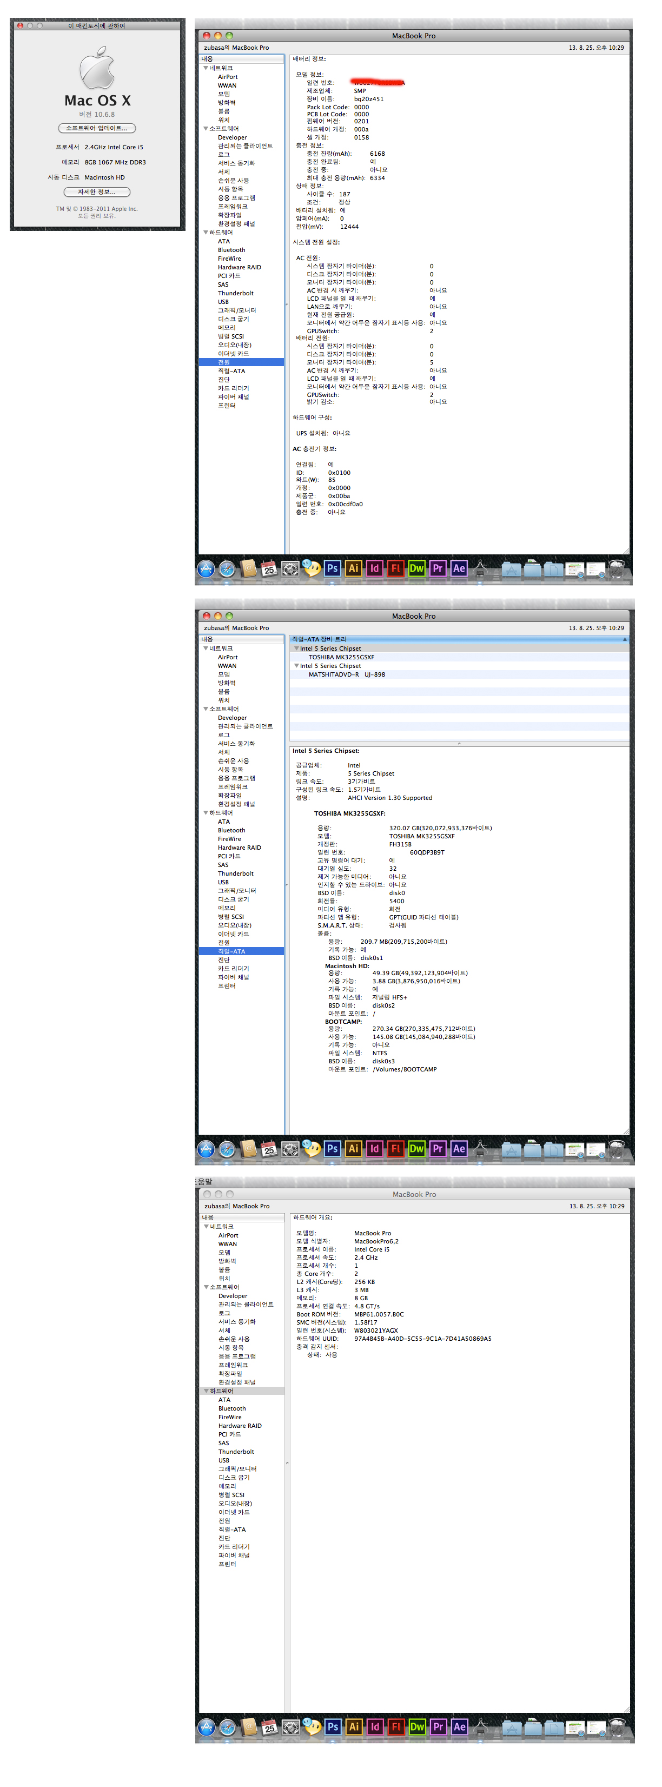Click the 소프트웨어 업데이트... button
The height and width of the screenshot is (1787, 662).
96,128
